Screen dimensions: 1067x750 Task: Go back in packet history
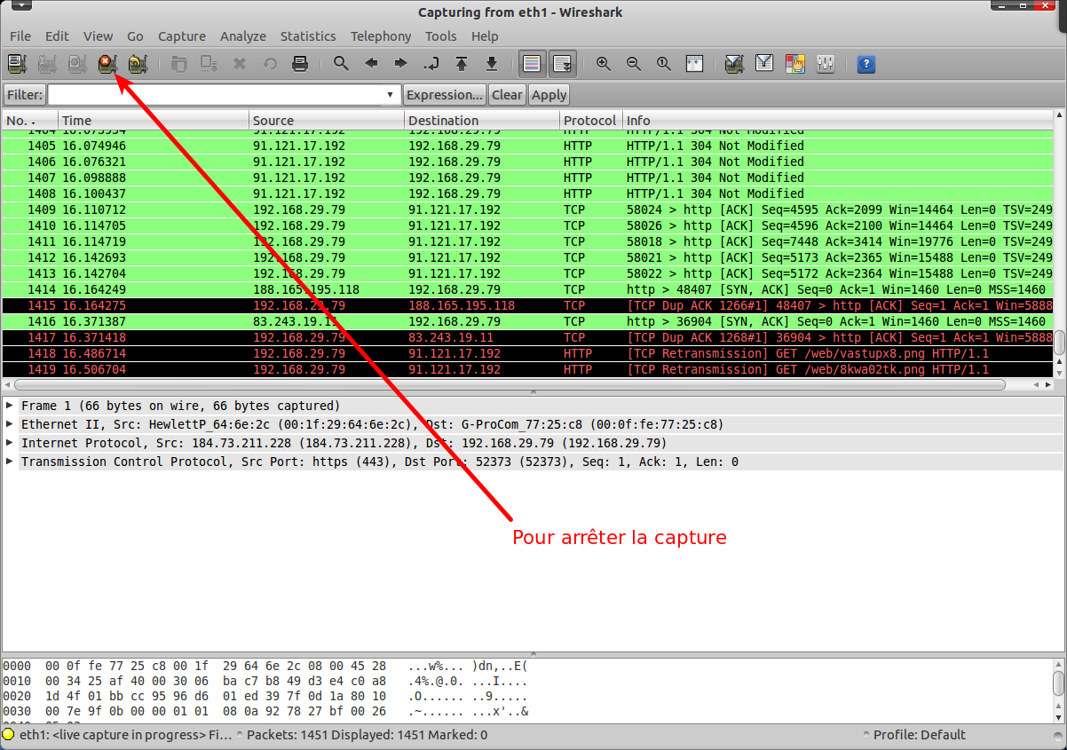coord(371,64)
